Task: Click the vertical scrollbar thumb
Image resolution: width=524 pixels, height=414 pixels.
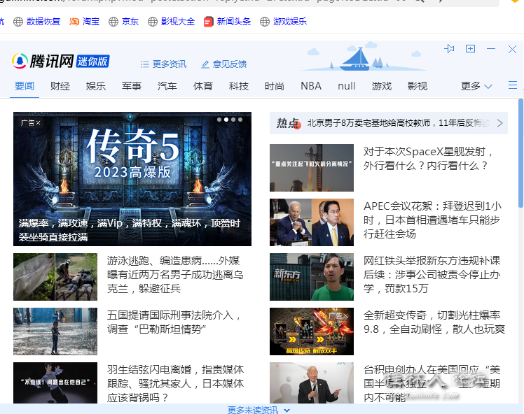Action: point(520,152)
